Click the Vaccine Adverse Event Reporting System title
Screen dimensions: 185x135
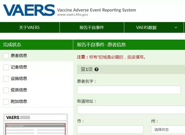click(x=97, y=10)
